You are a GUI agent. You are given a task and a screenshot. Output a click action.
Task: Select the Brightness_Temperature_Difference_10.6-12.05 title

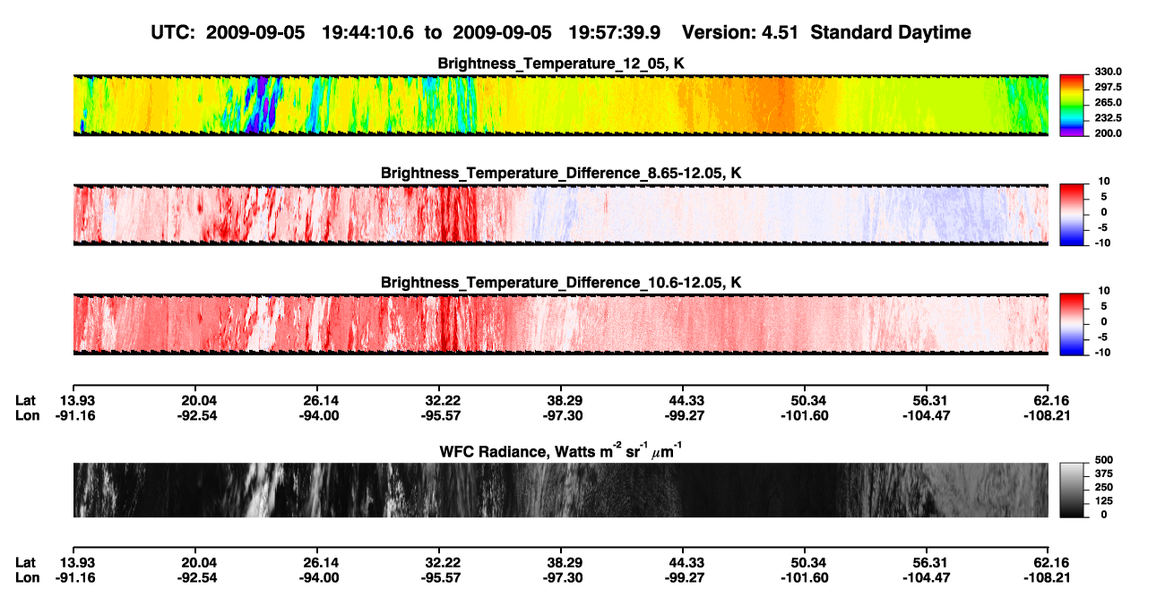tap(560, 283)
